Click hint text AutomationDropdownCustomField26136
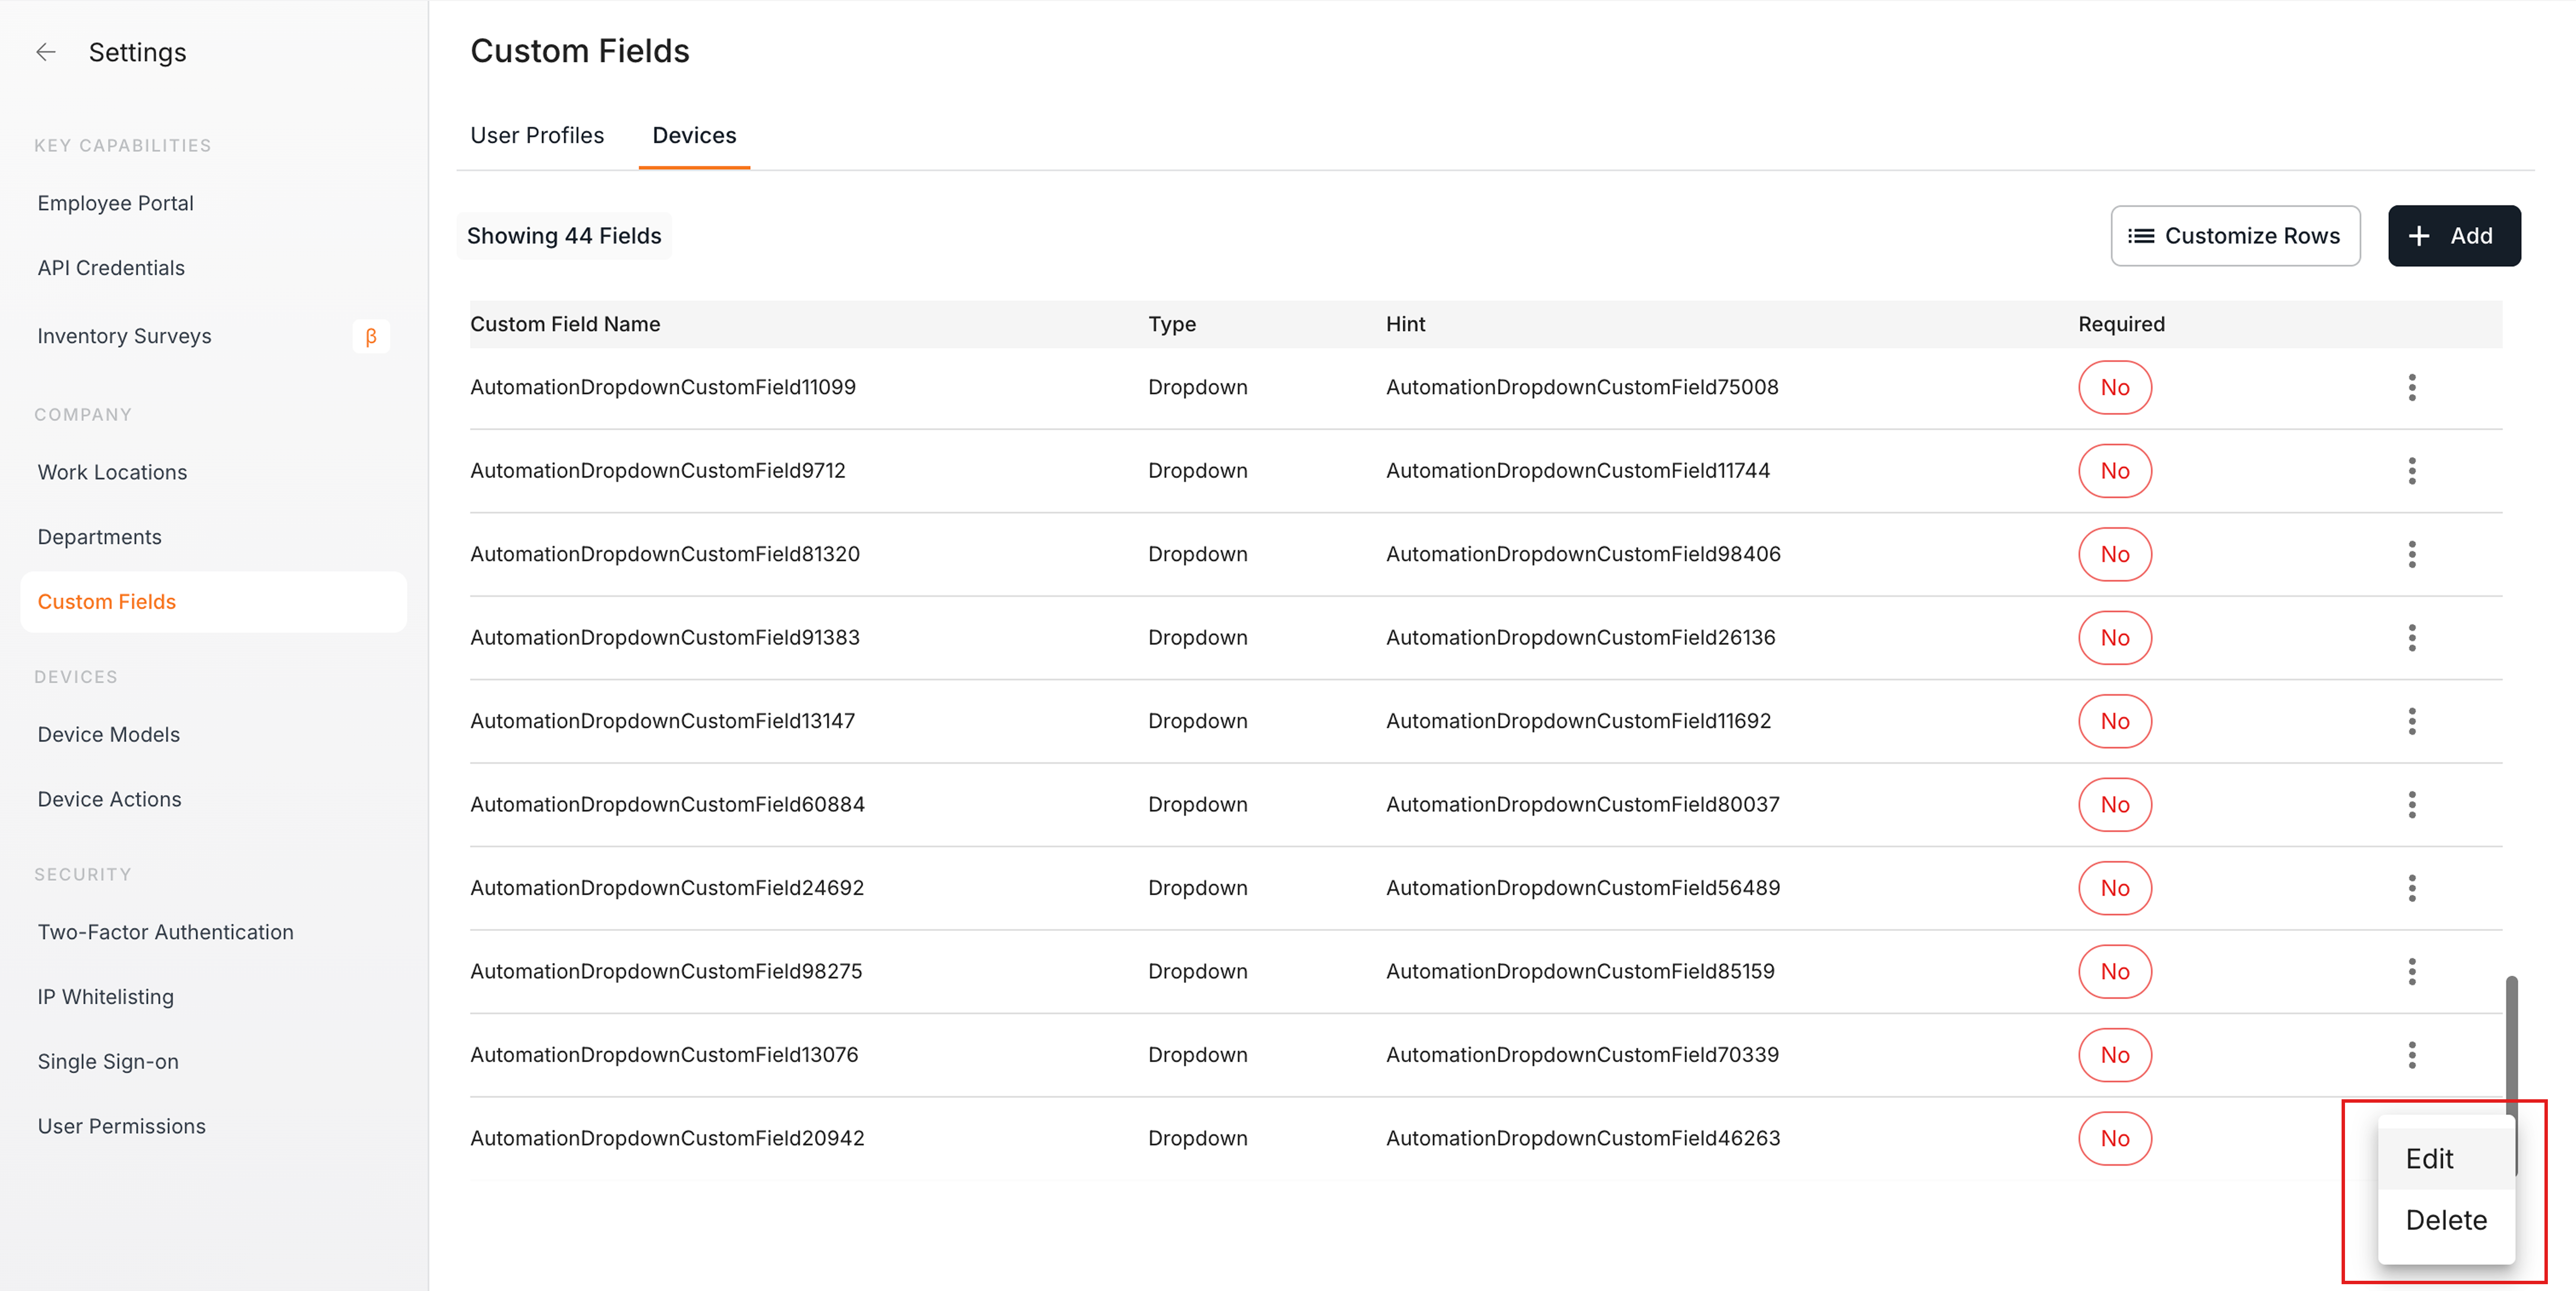The image size is (2576, 1291). click(x=1581, y=637)
